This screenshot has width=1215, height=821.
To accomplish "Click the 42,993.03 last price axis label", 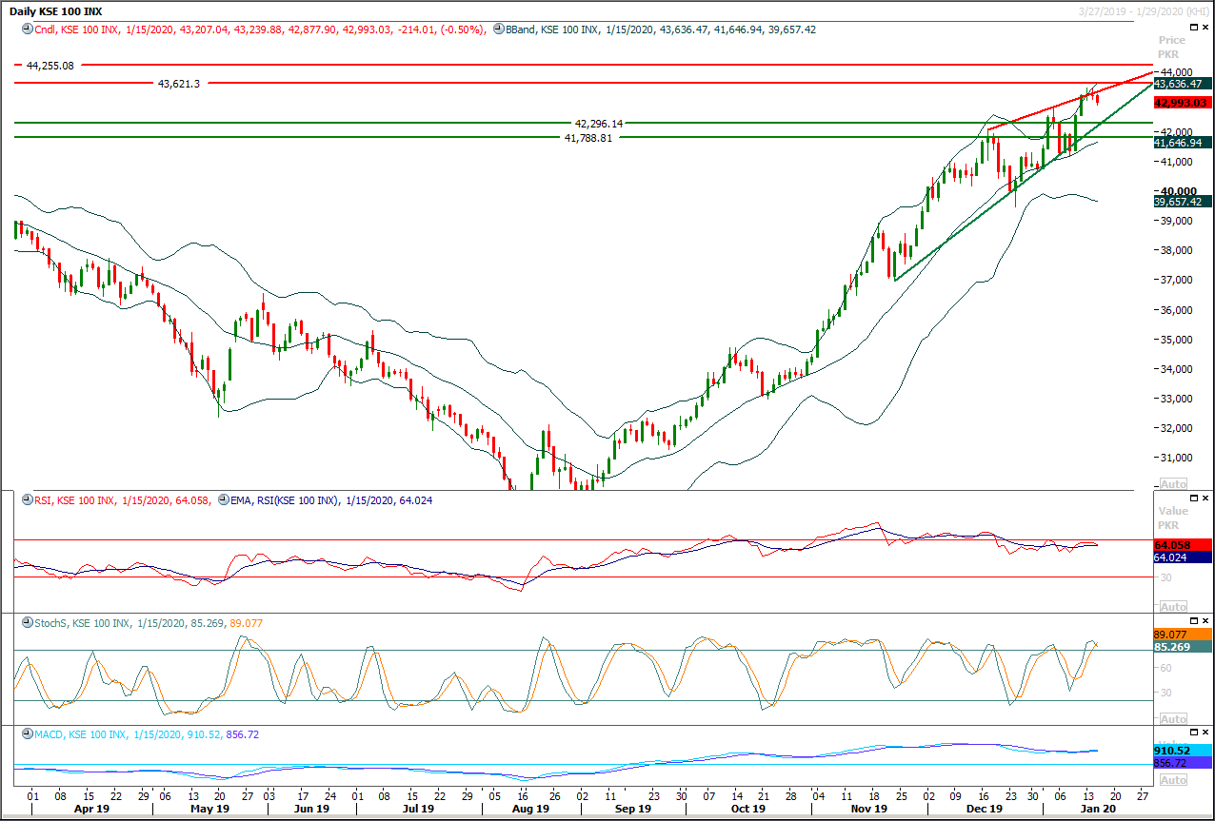I will pyautogui.click(x=1180, y=102).
